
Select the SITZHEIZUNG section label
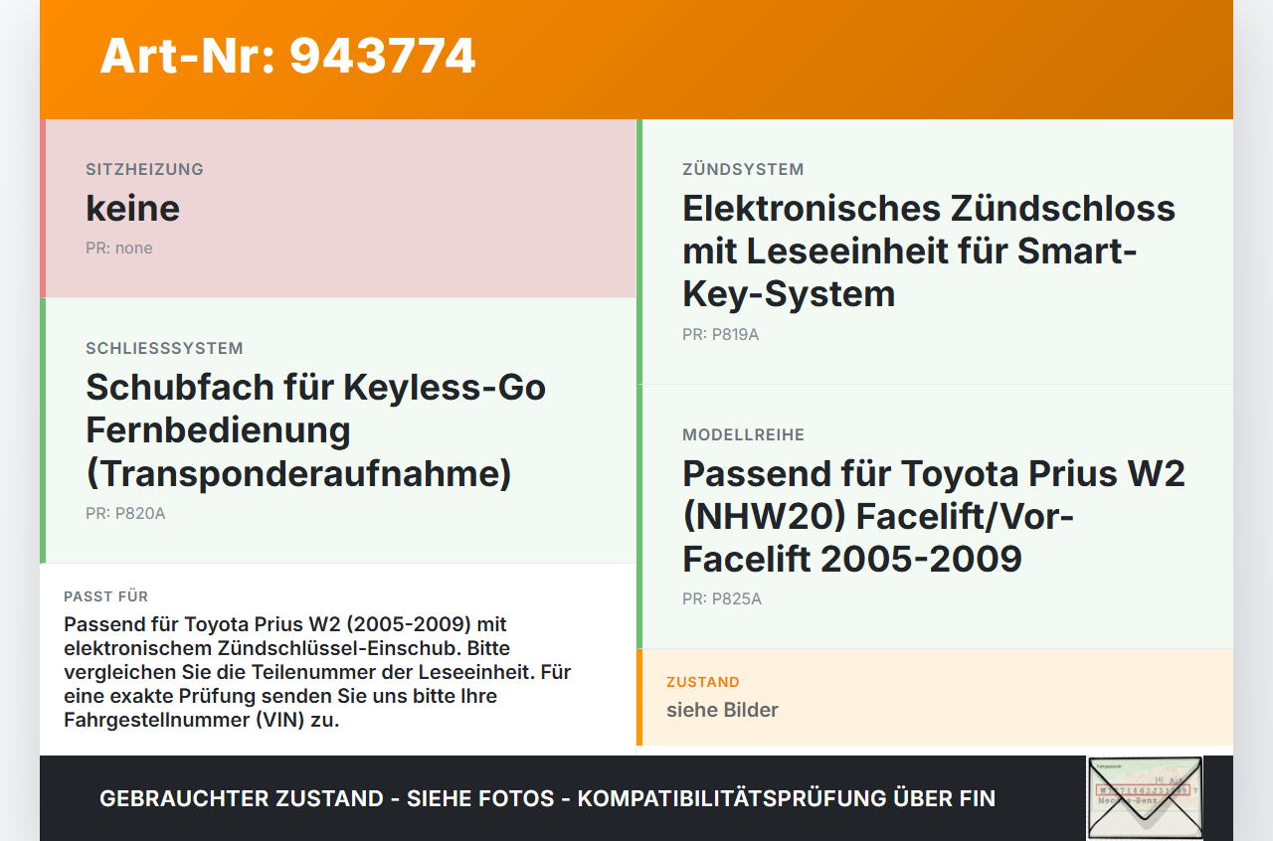point(144,169)
